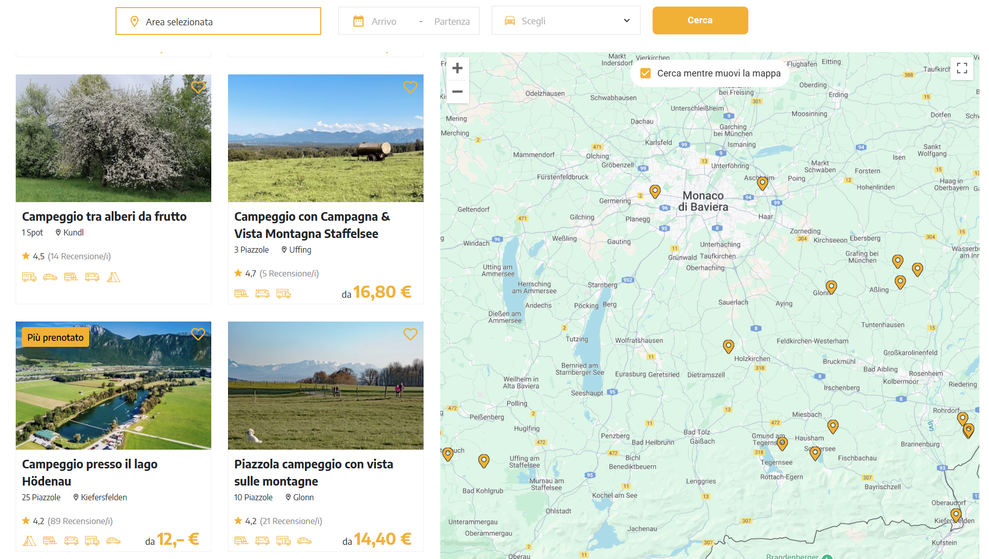Favorite Campeggio tra alberi da frutto listing
Image resolution: width=989 pixels, height=559 pixels.
pos(198,87)
